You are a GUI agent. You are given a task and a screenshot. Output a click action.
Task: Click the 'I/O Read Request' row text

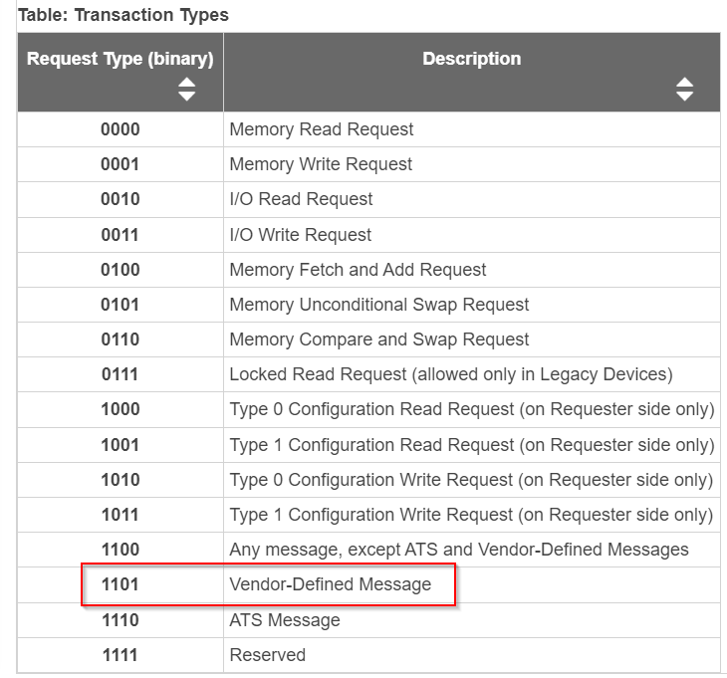point(301,199)
